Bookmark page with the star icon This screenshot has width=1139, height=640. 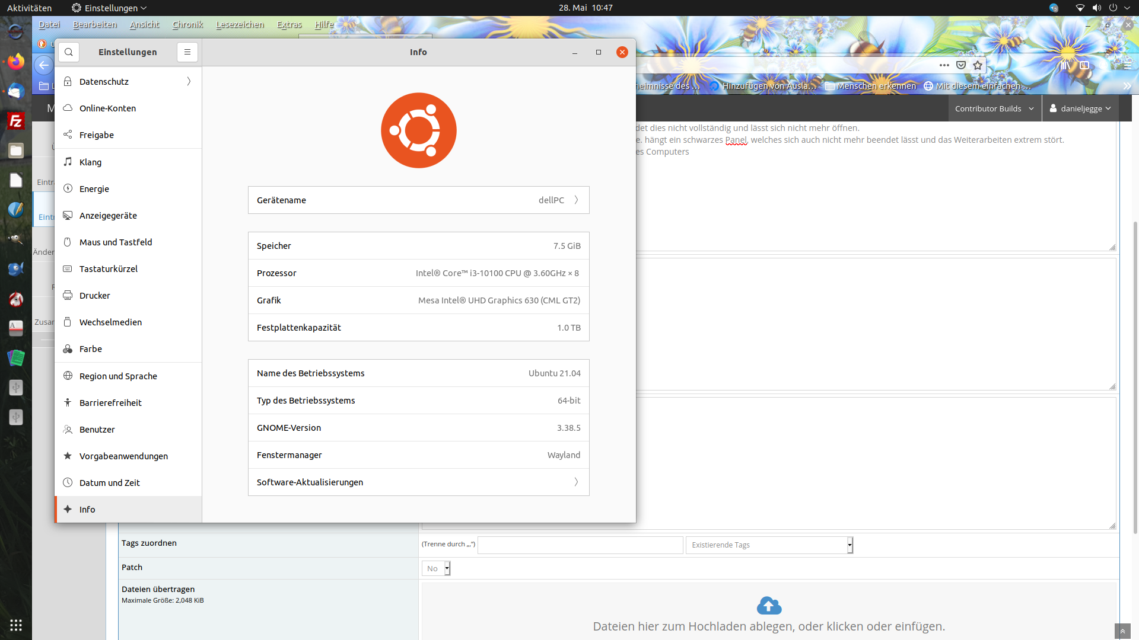click(x=978, y=65)
